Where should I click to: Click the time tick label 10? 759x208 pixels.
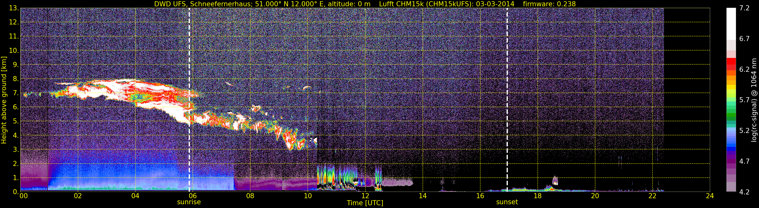pos(308,196)
